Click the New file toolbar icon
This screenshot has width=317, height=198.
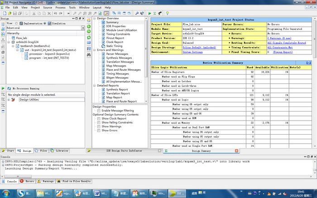[5, 13]
